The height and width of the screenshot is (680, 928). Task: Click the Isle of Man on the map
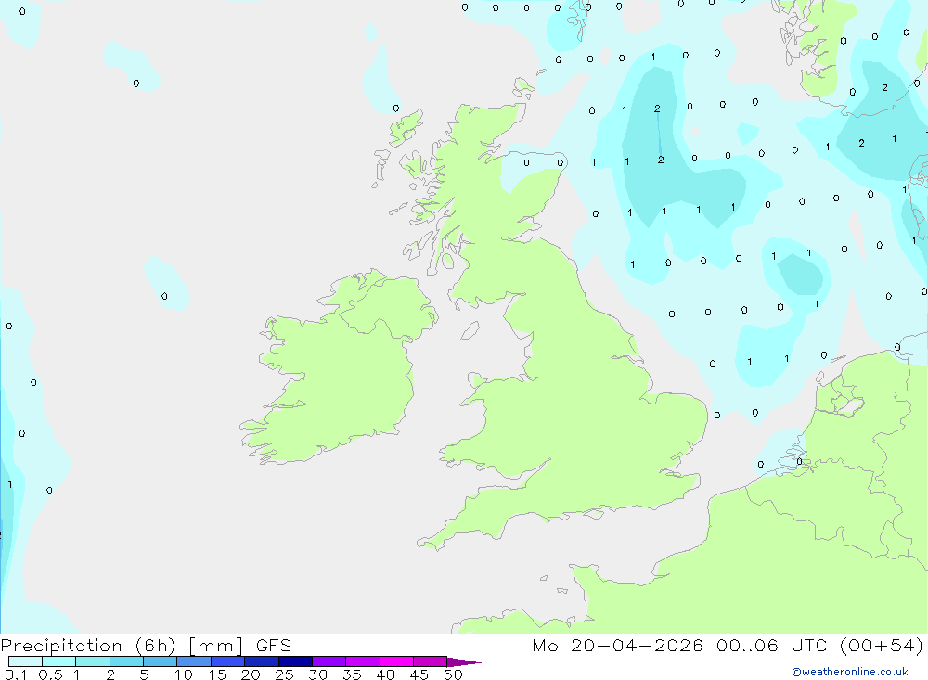470,330
